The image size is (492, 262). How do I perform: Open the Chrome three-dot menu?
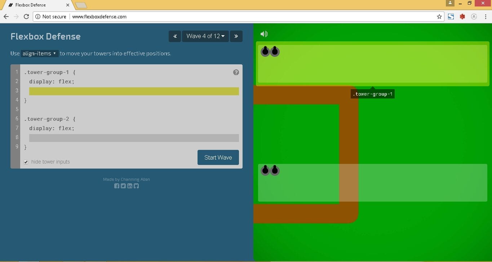pyautogui.click(x=485, y=17)
